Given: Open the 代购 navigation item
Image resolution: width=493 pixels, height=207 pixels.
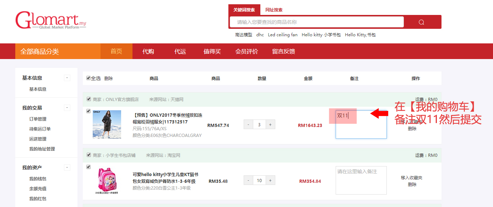Looking at the screenshot, I should (x=148, y=51).
